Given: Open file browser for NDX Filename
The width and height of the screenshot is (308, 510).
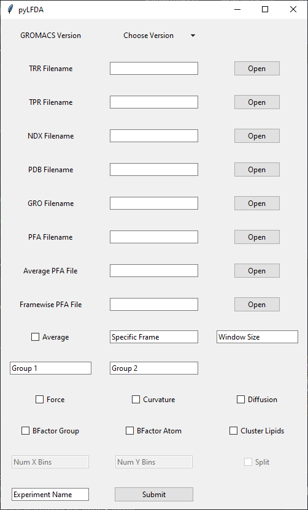Looking at the screenshot, I should [257, 136].
